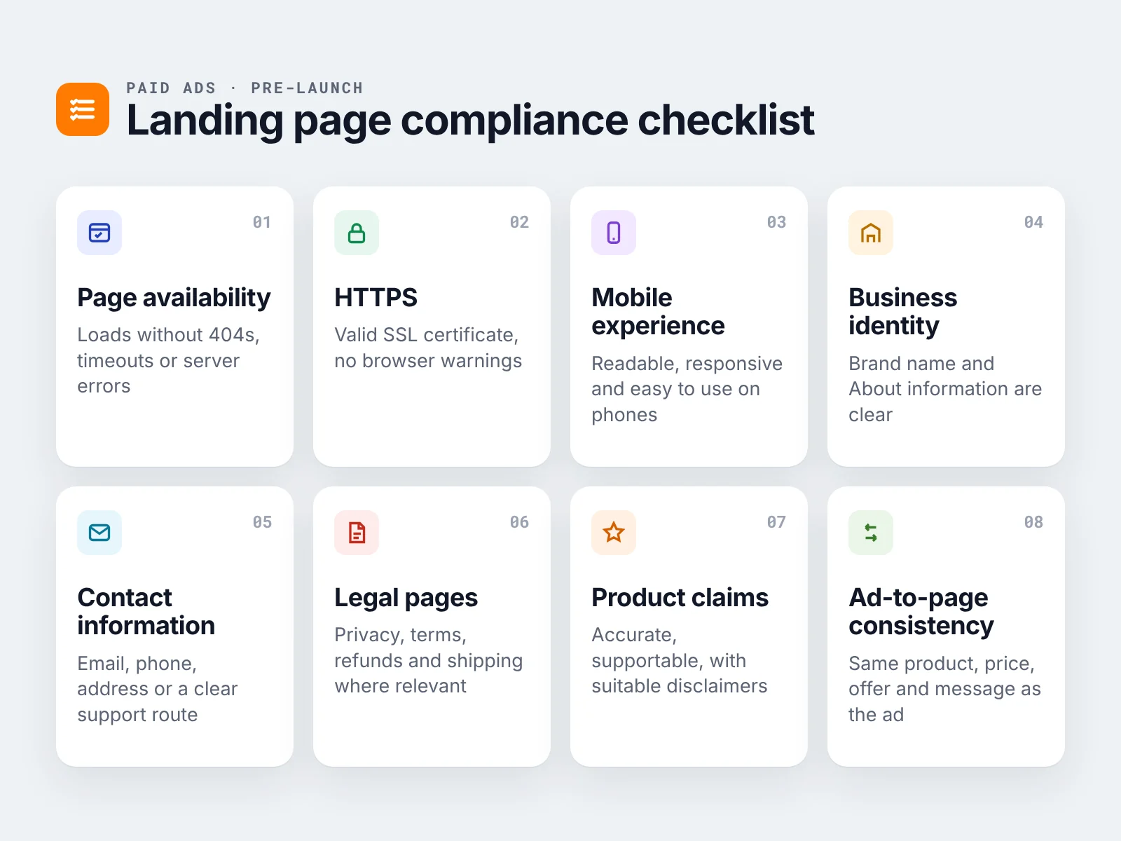
Task: Click 'Same product, price, offer and message' description
Action: 944,689
